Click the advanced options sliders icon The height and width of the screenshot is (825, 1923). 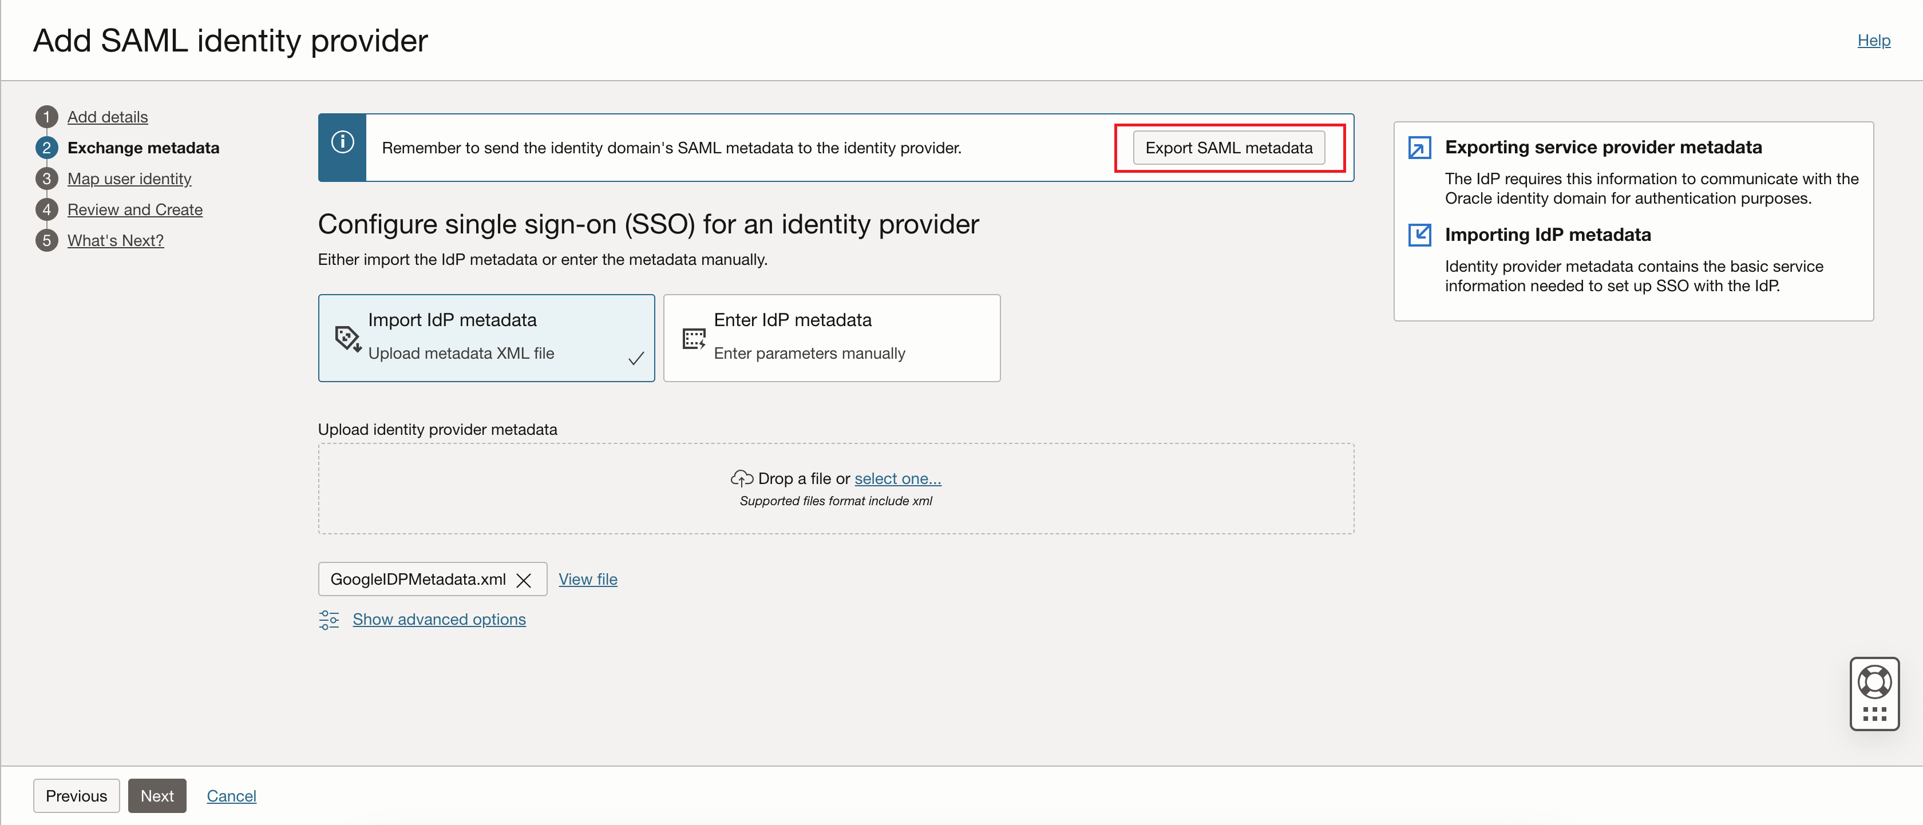329,619
